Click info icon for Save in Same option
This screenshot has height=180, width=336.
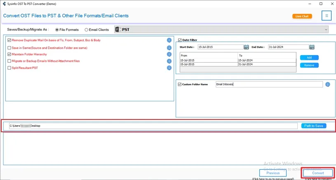pyautogui.click(x=169, y=48)
